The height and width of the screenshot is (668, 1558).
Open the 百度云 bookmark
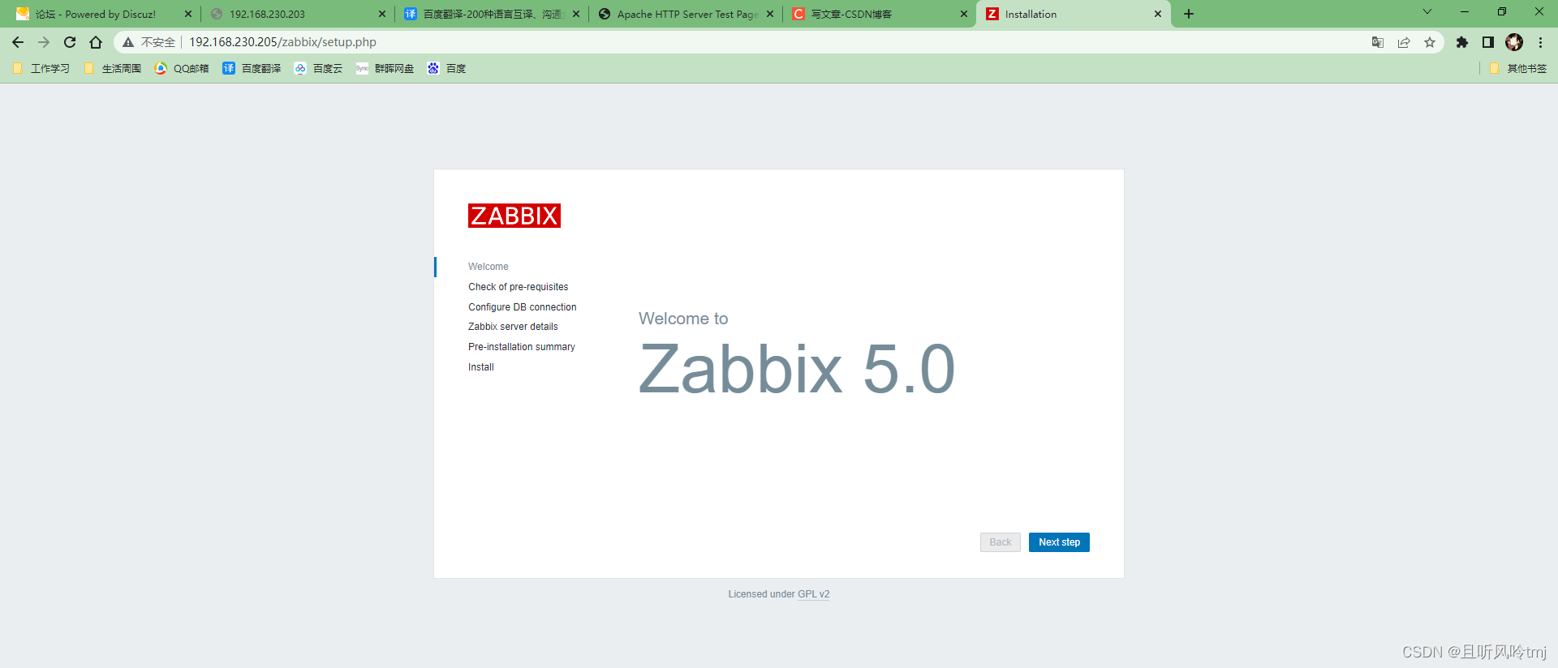click(x=318, y=69)
